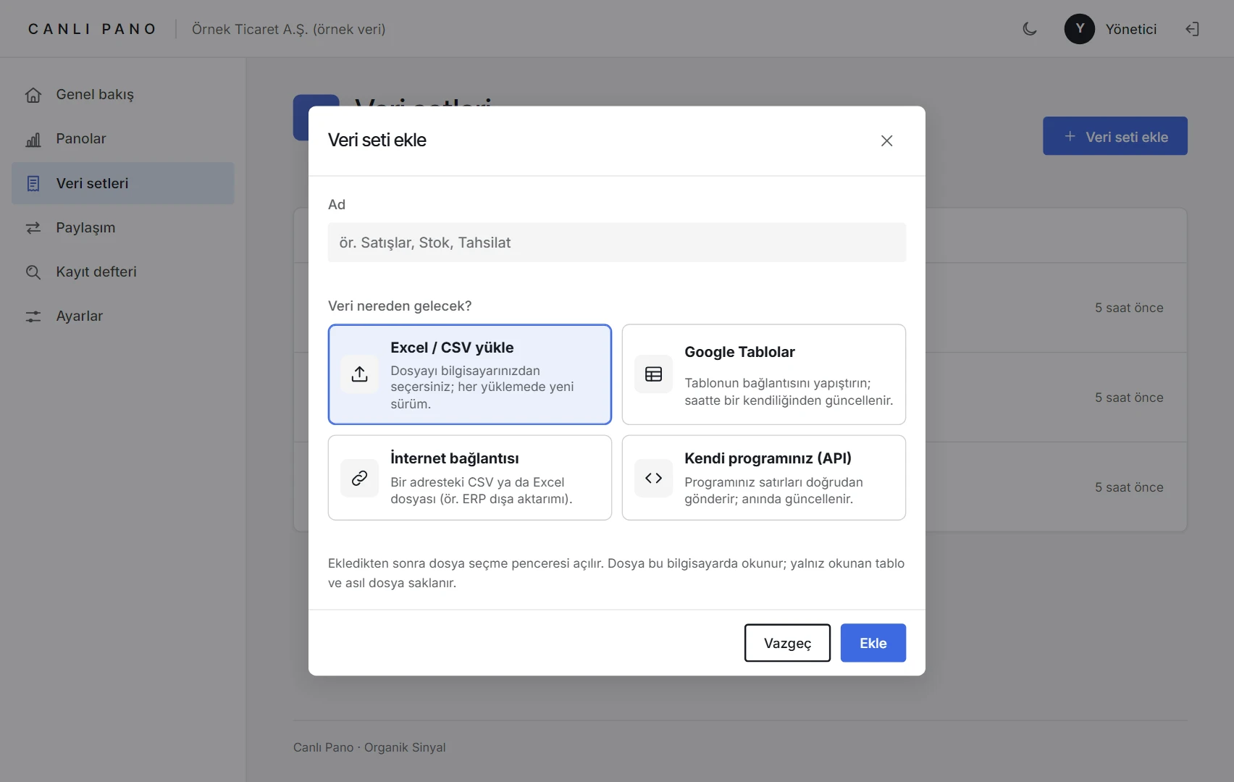
Task: Select Kendi programınız (API) source option
Action: pyautogui.click(x=764, y=478)
